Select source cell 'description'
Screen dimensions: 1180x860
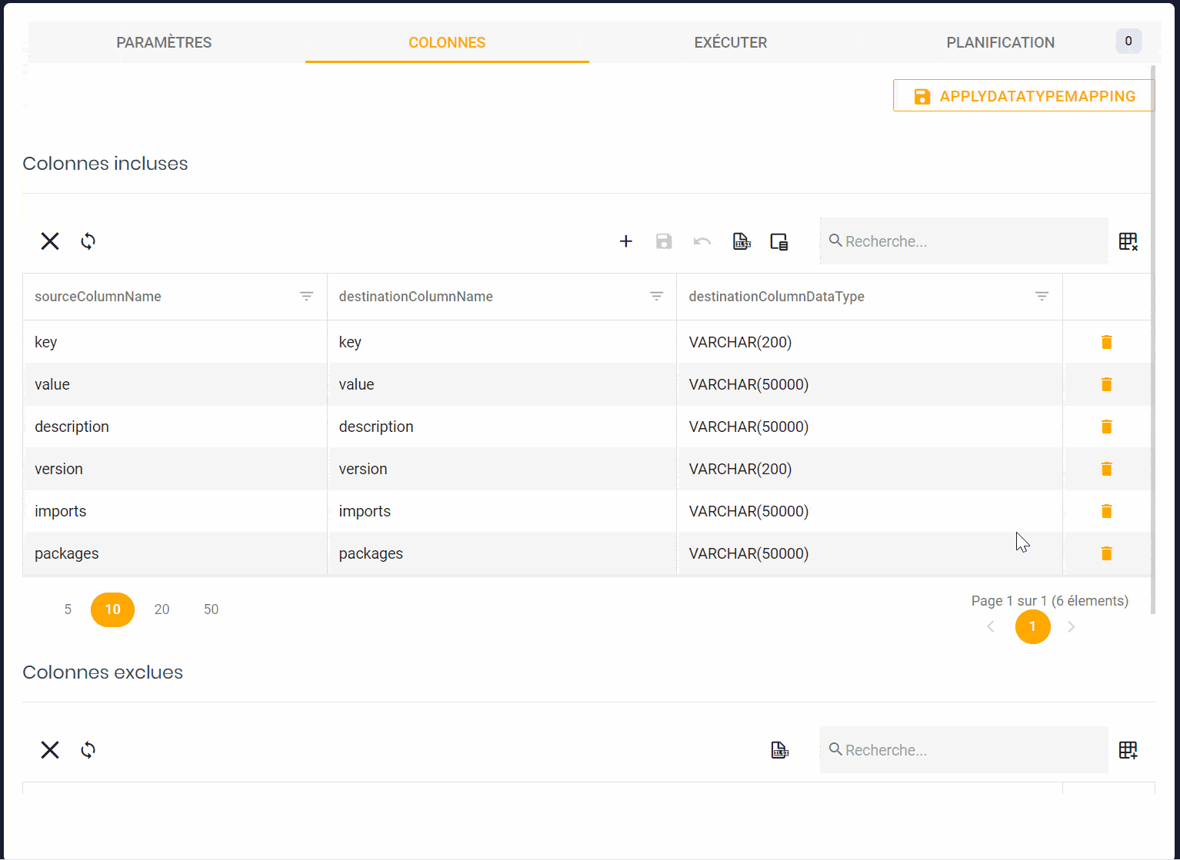[175, 427]
